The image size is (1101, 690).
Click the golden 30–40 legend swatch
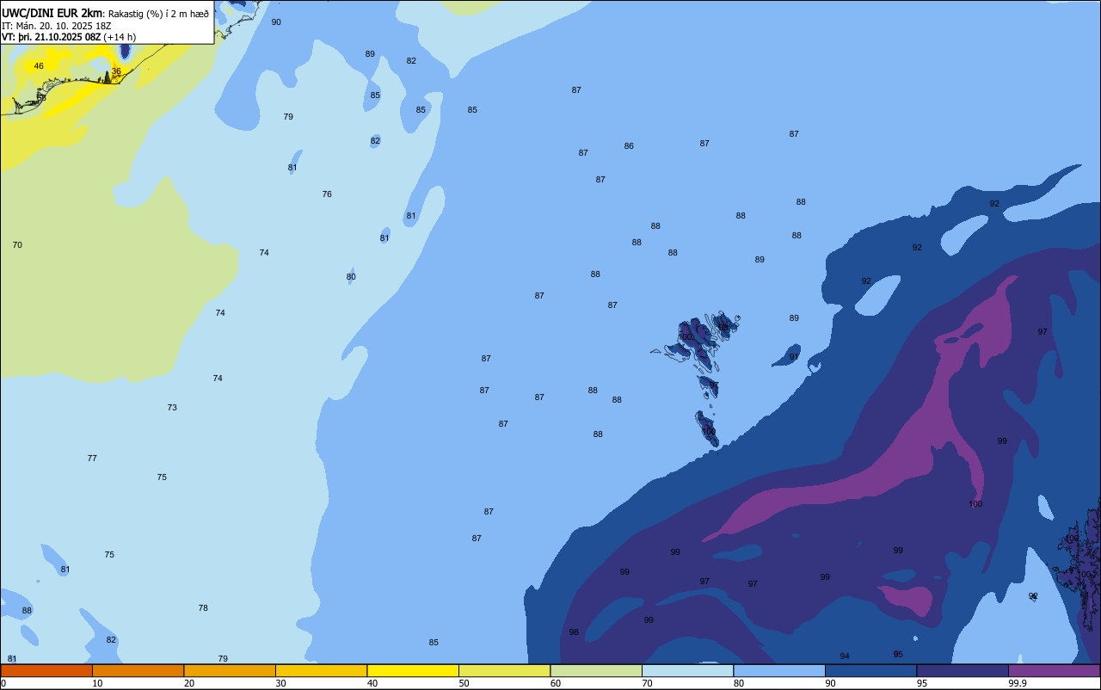click(321, 670)
